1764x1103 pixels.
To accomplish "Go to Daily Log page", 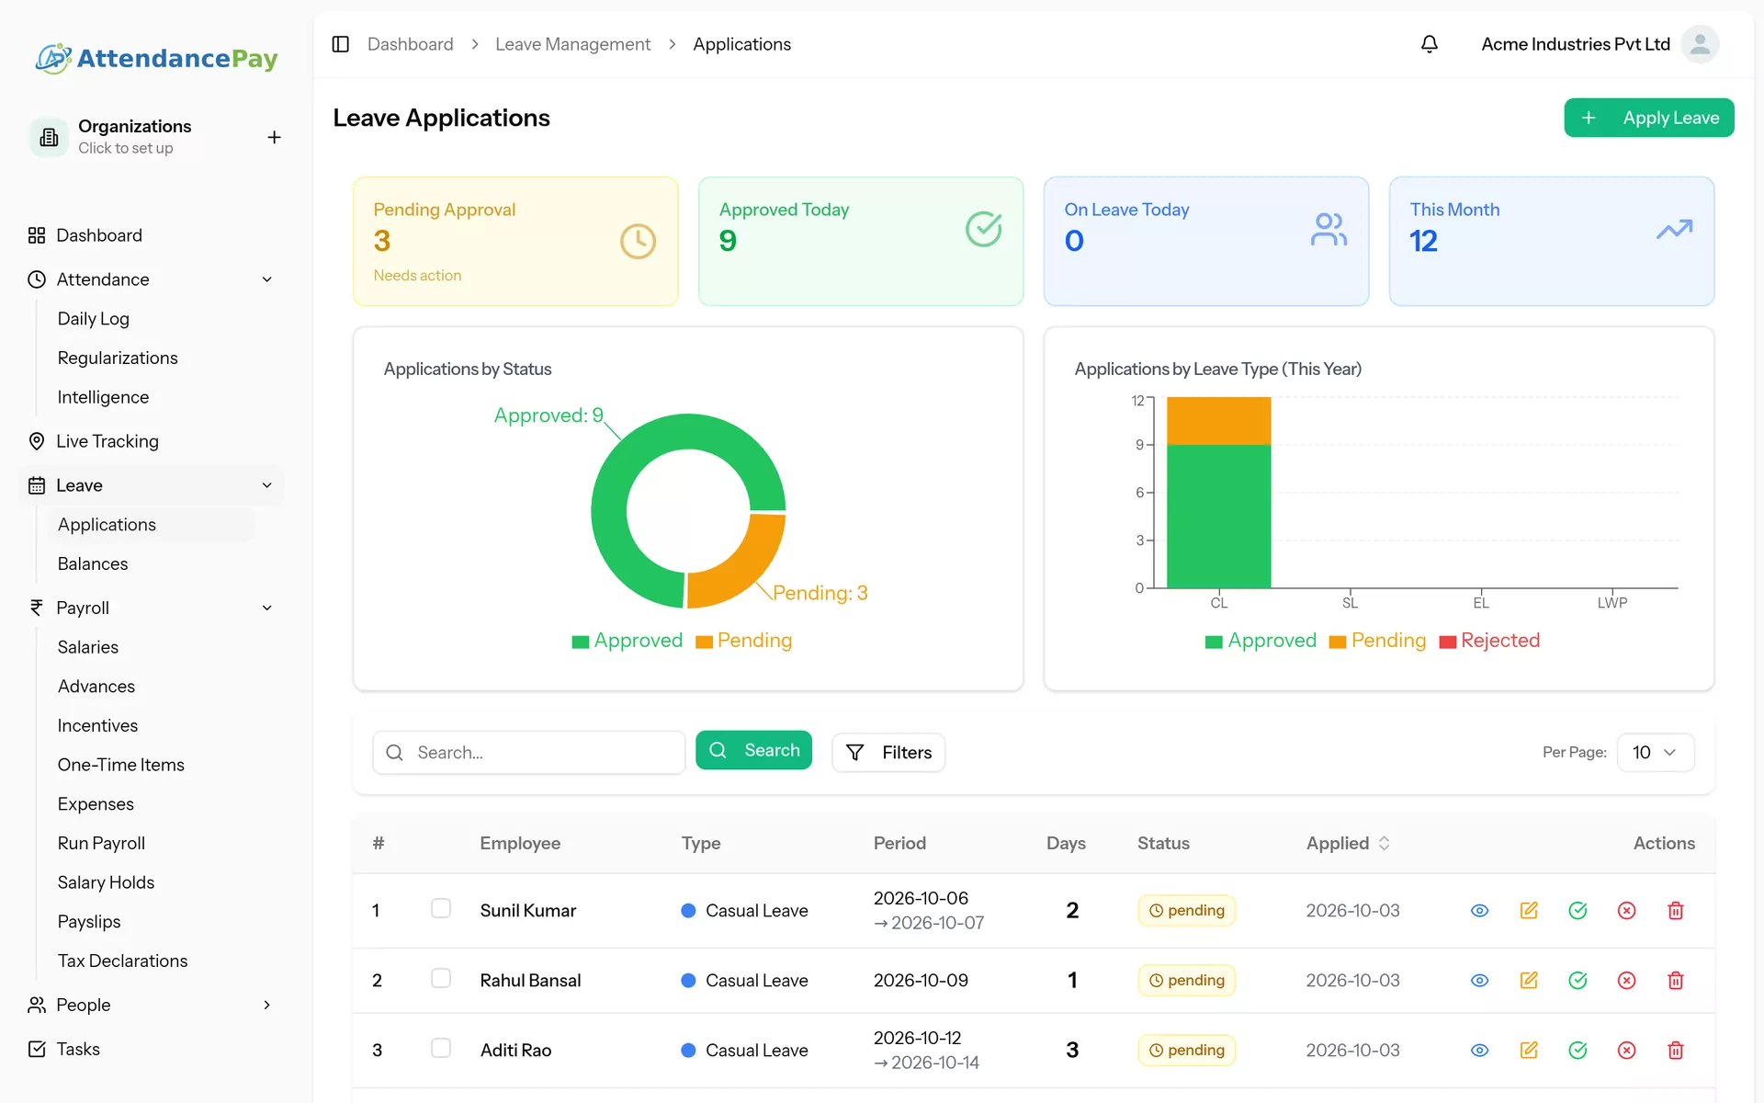I will point(94,318).
